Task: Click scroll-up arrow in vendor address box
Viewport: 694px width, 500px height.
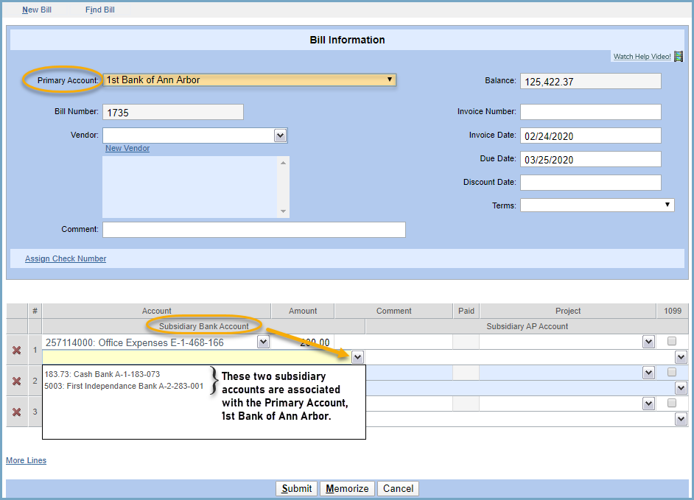Action: coord(283,163)
